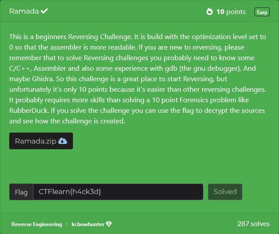Click the solved checkmark beside Ramada title
279x234 pixels.
(44, 11)
